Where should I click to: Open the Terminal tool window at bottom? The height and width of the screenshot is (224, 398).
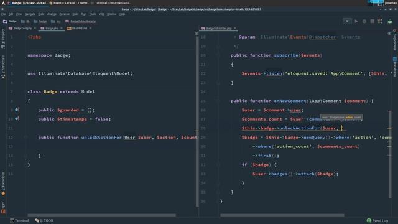pos(19,220)
